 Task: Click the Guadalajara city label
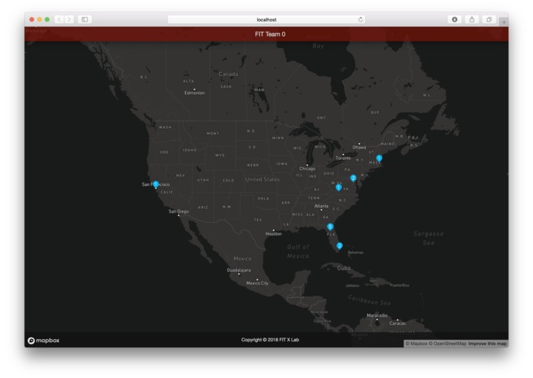click(x=239, y=270)
